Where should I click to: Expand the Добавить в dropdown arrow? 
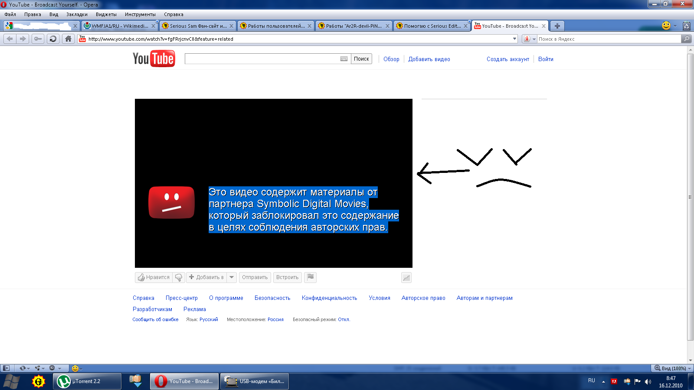(232, 277)
